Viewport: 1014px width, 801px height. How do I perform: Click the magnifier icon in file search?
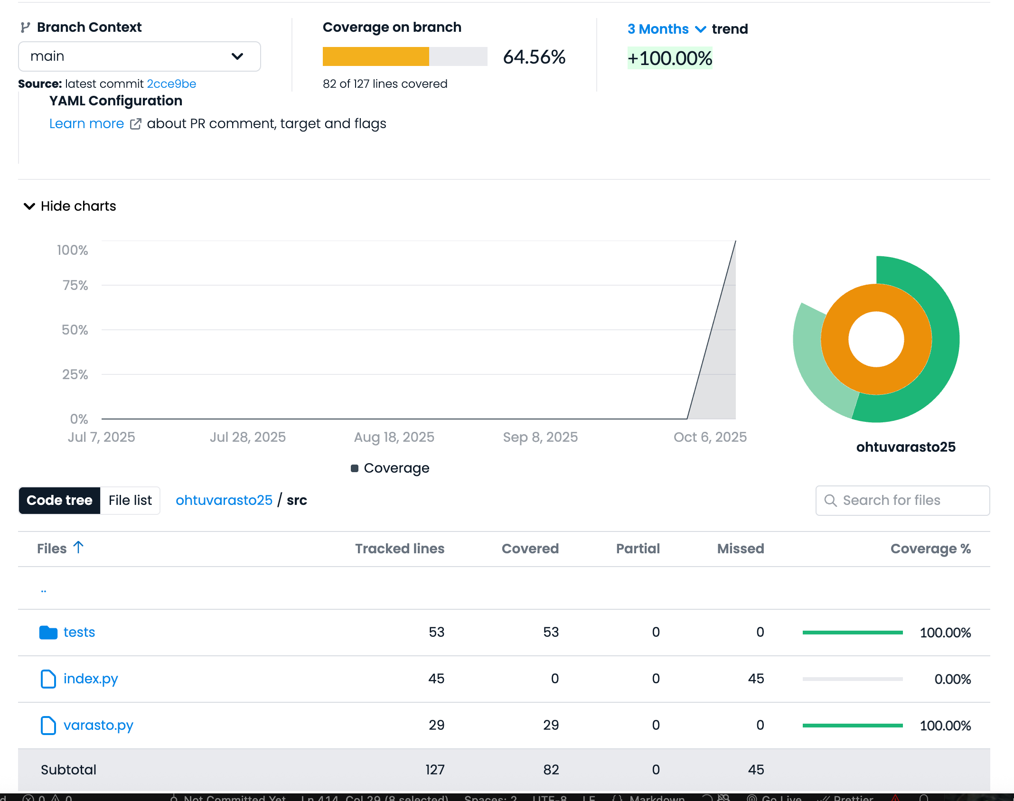coord(830,501)
